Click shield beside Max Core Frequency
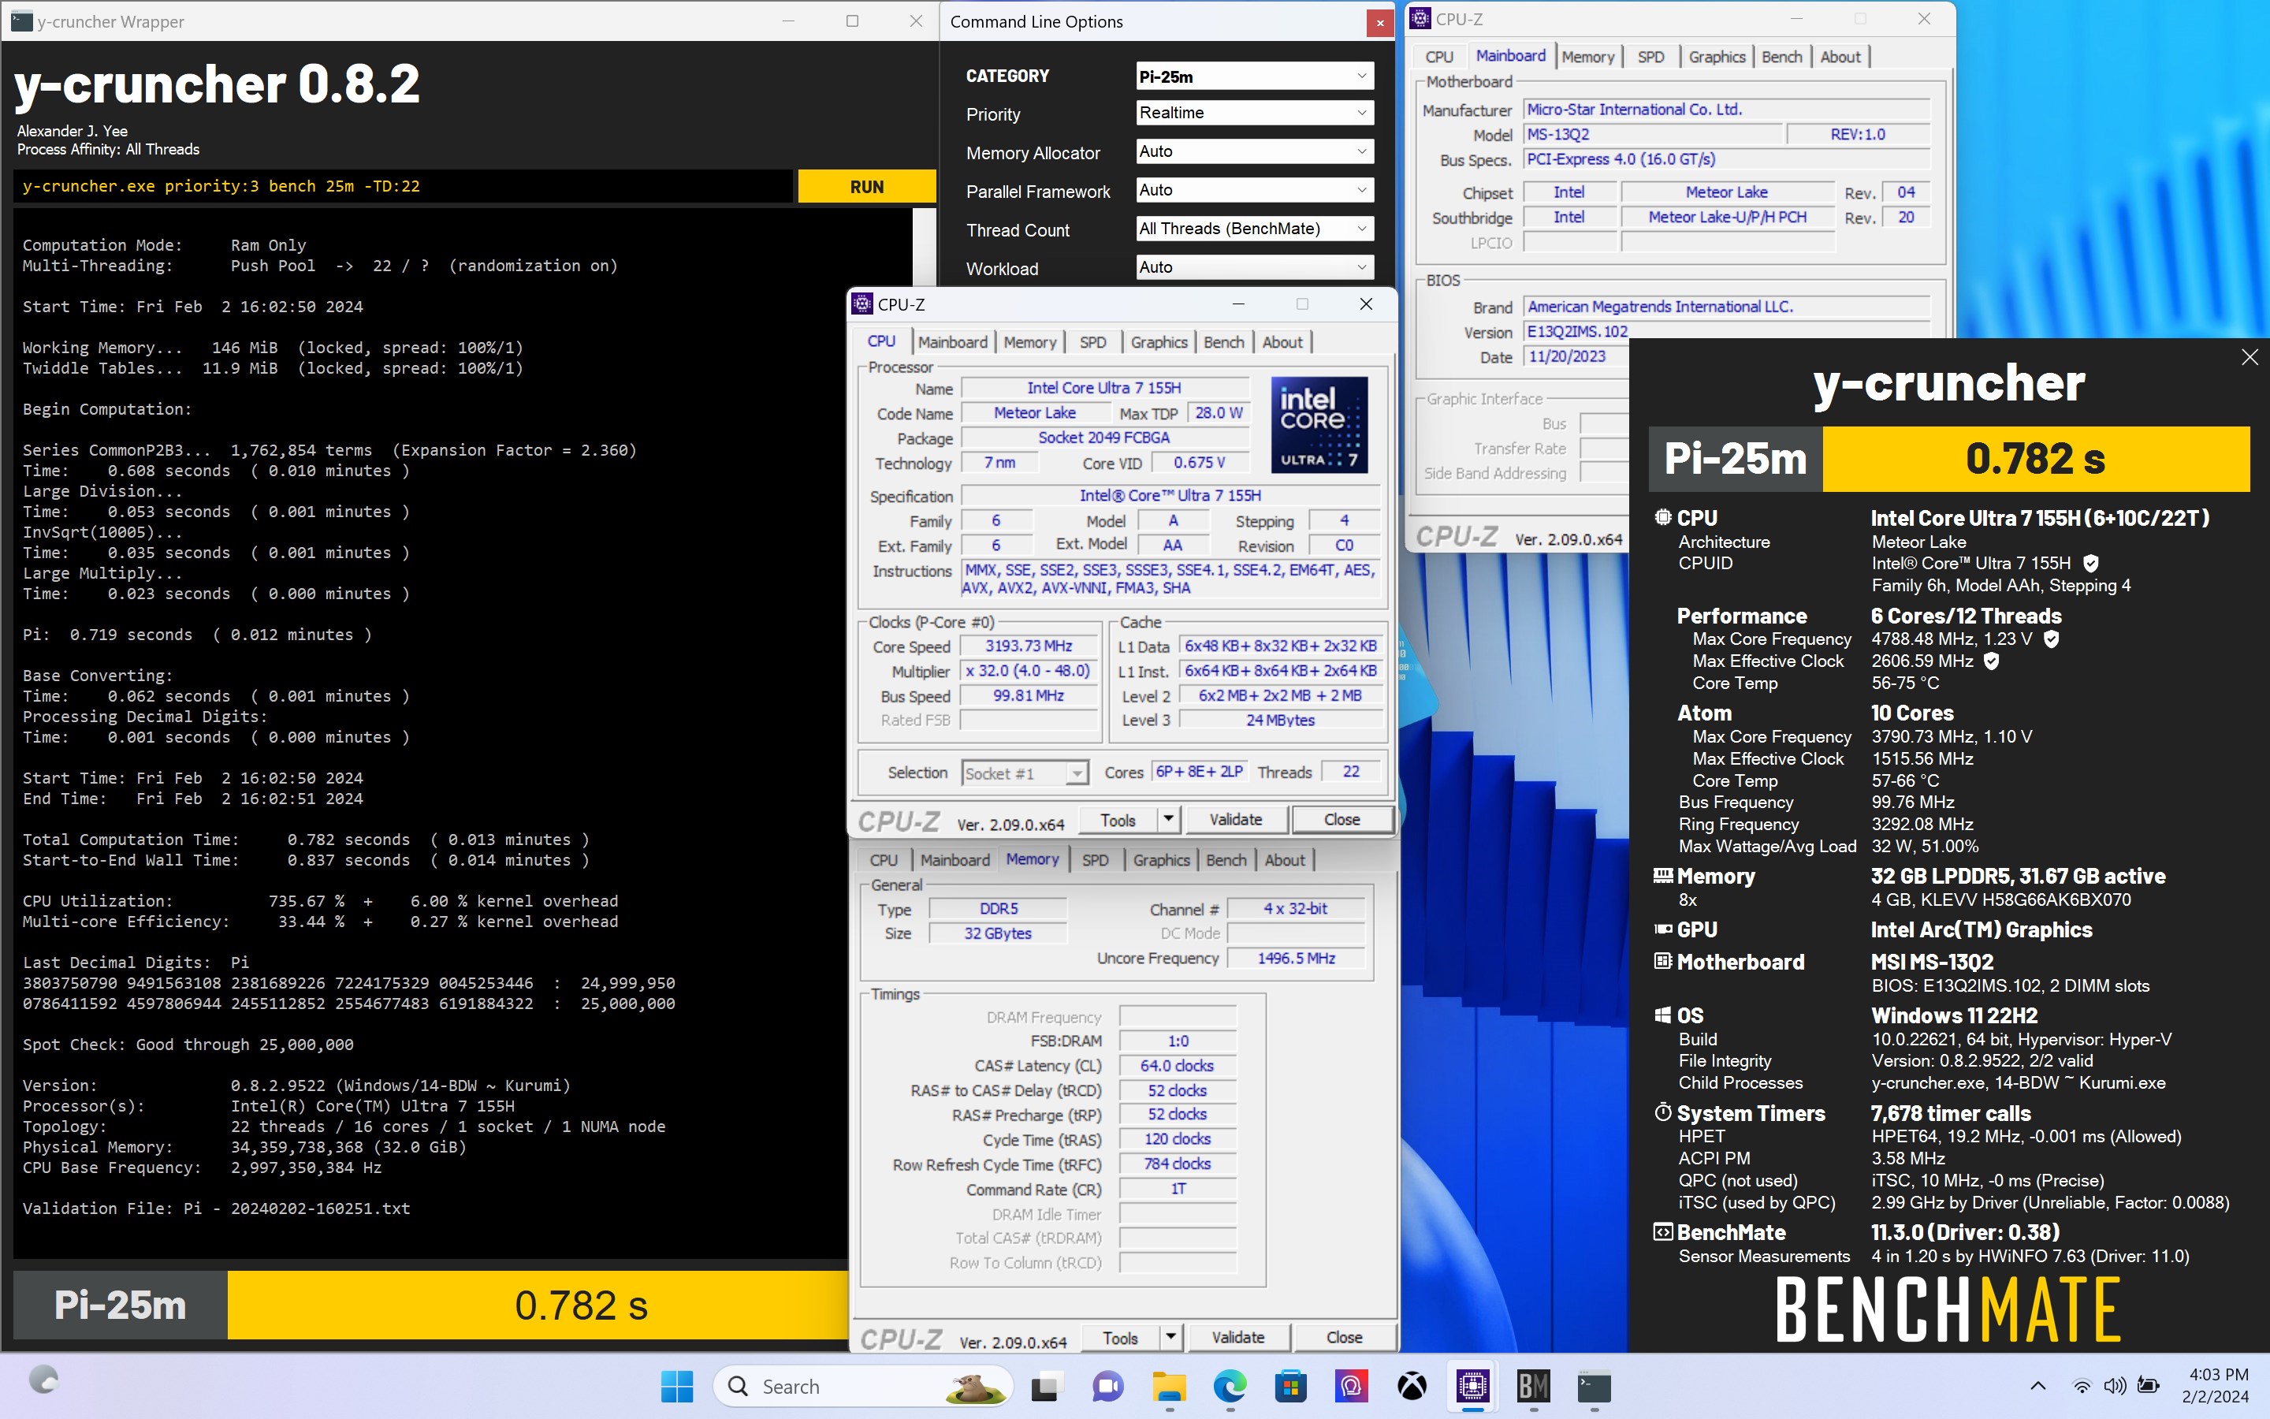 2052,639
